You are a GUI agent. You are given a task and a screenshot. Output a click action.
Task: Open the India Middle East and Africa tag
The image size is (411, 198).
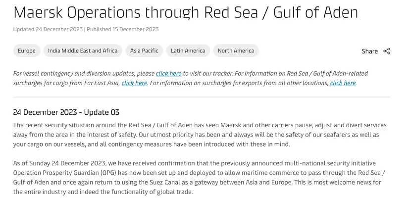click(x=83, y=50)
